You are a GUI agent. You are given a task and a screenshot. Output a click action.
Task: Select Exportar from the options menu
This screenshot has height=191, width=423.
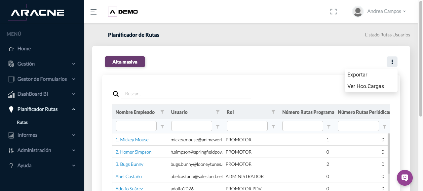371,75
